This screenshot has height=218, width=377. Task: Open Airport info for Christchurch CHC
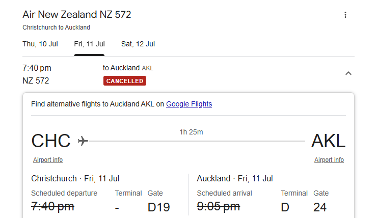point(48,160)
